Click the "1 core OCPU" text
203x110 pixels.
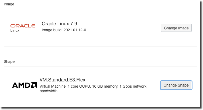click(x=77, y=86)
